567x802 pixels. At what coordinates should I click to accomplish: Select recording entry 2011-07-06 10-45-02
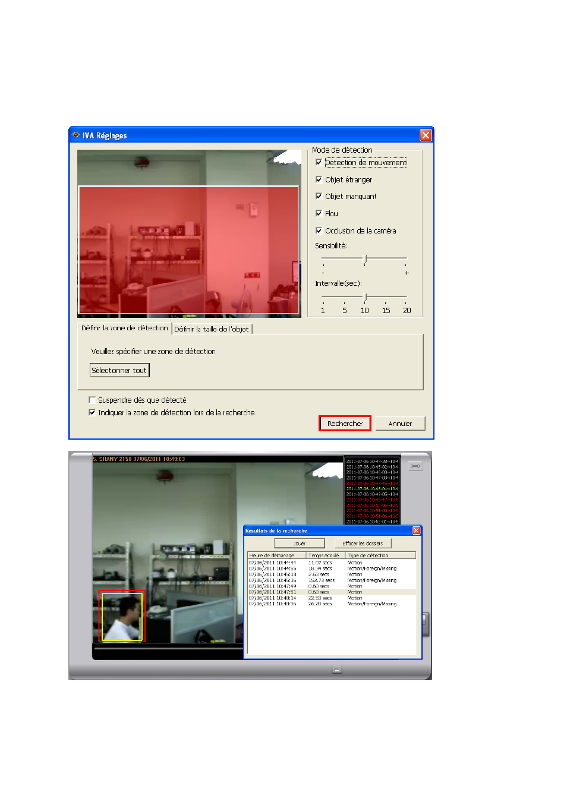click(373, 467)
